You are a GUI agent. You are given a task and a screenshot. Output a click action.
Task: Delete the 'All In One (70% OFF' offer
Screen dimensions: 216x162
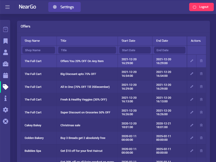tap(201, 87)
